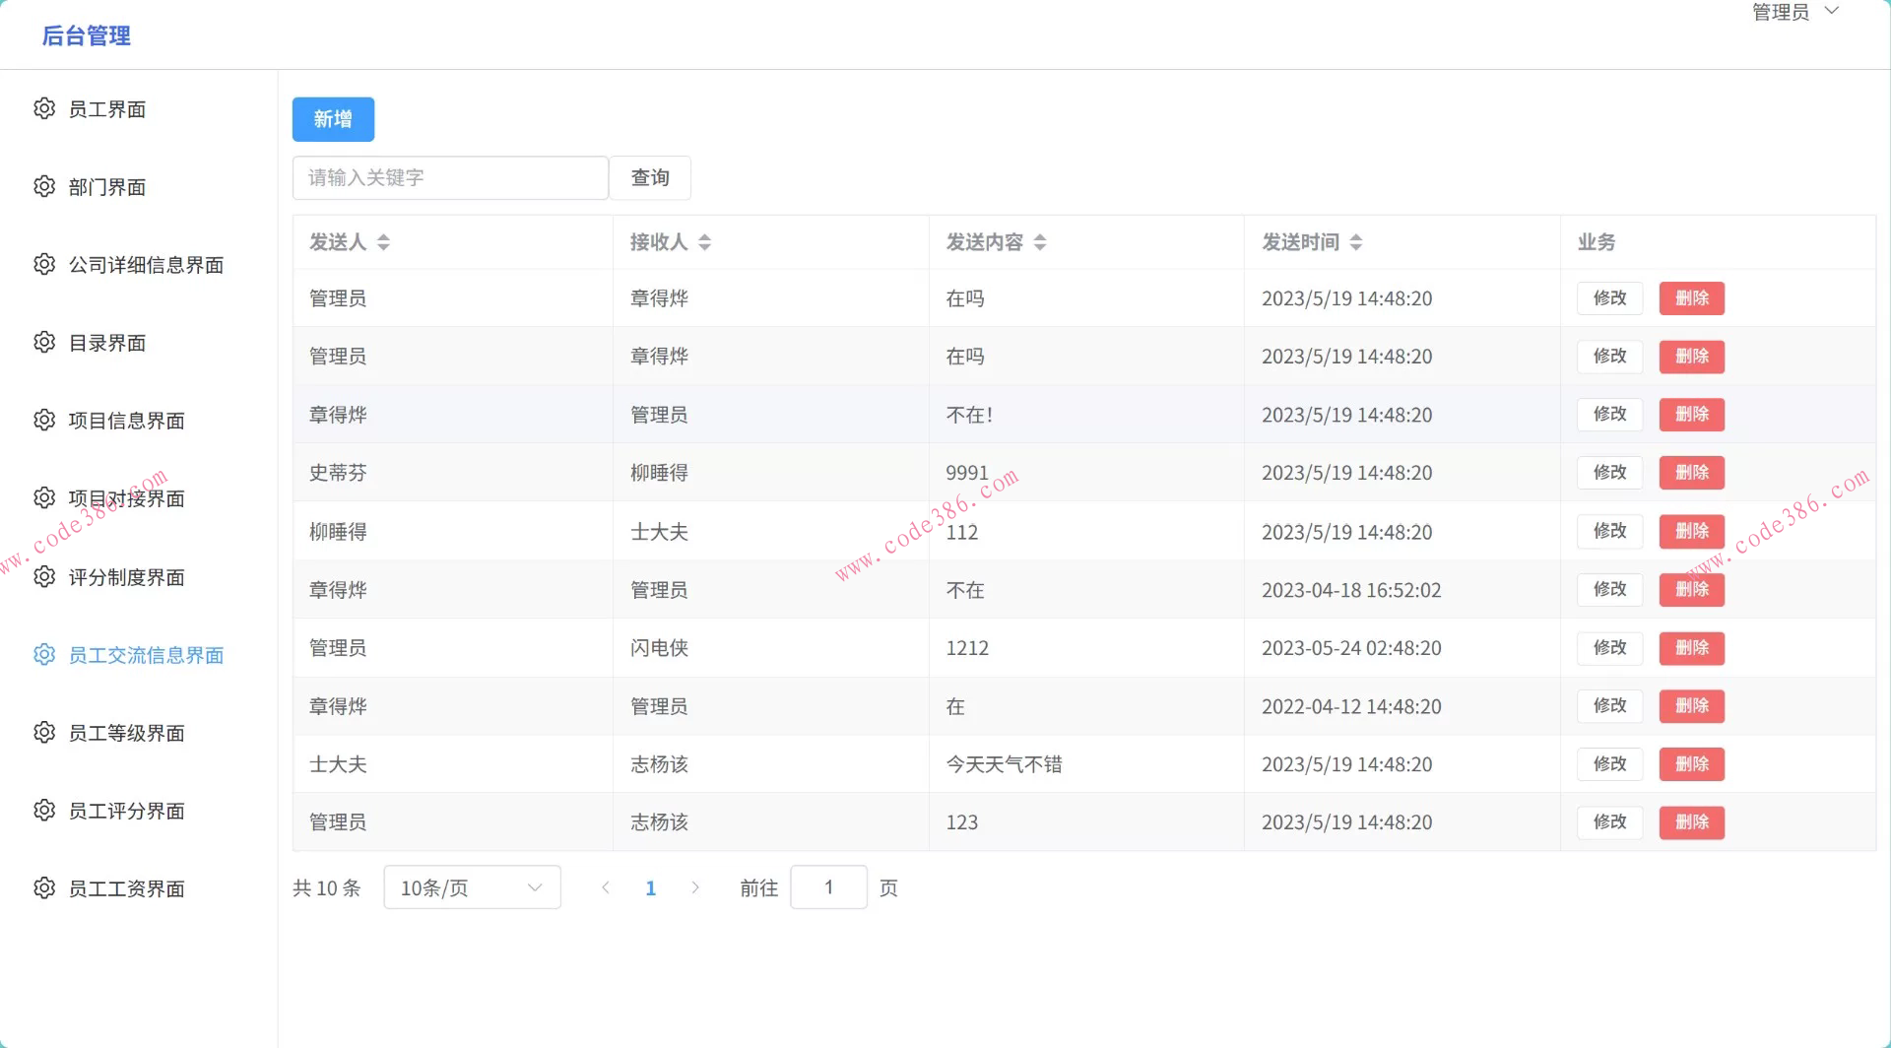Click the gear icon beside 部门界面

(x=44, y=186)
